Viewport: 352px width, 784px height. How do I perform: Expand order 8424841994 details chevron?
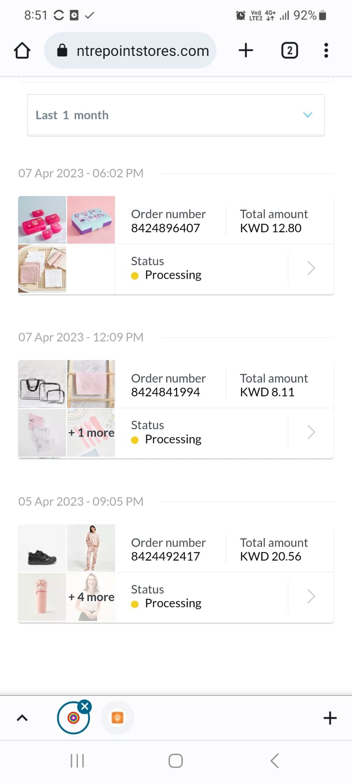click(x=311, y=432)
